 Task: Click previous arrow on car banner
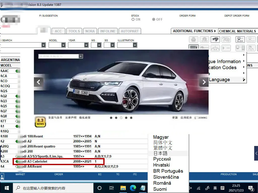tap(39, 82)
